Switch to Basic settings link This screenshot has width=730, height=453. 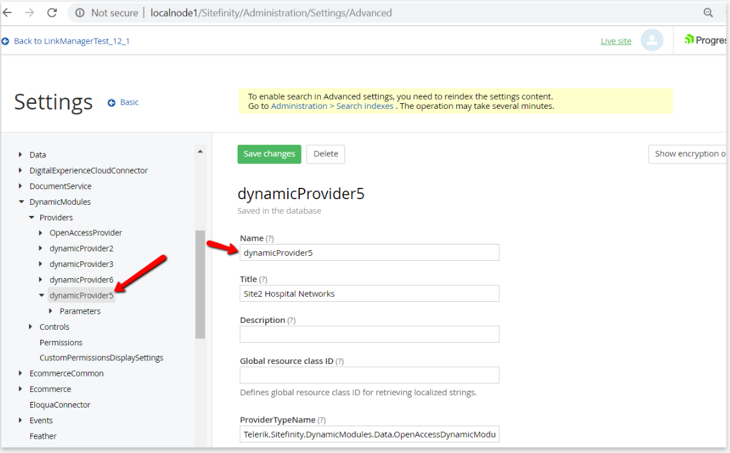(129, 103)
